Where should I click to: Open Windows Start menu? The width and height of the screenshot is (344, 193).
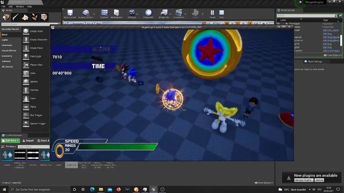(4, 189)
